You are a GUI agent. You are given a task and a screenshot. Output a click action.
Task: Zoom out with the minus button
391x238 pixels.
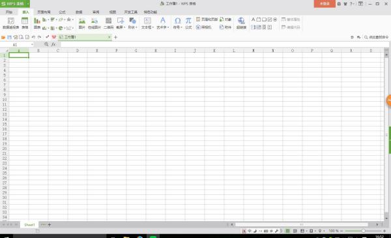click(341, 231)
